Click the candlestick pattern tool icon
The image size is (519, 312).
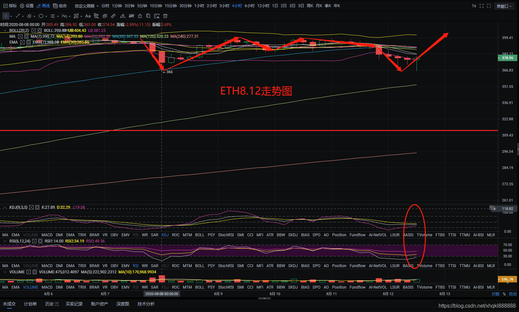tap(131, 16)
